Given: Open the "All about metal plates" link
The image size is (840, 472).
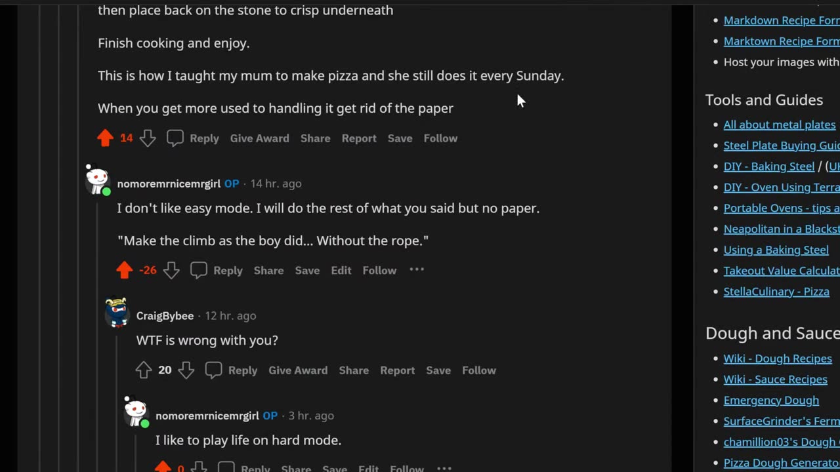Looking at the screenshot, I should click(x=780, y=125).
